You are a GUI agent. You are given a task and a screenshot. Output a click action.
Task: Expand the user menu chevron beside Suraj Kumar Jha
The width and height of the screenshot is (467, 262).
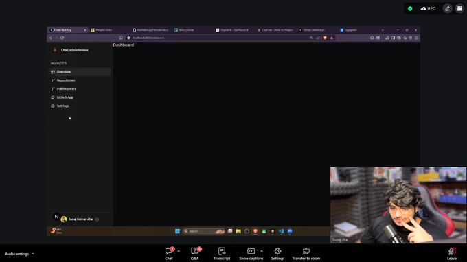97,219
